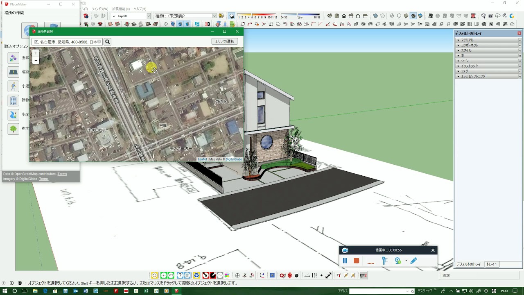This screenshot has width=524, height=295.
Task: Click the question mark bottom toolbar icon
Action: tap(180, 275)
